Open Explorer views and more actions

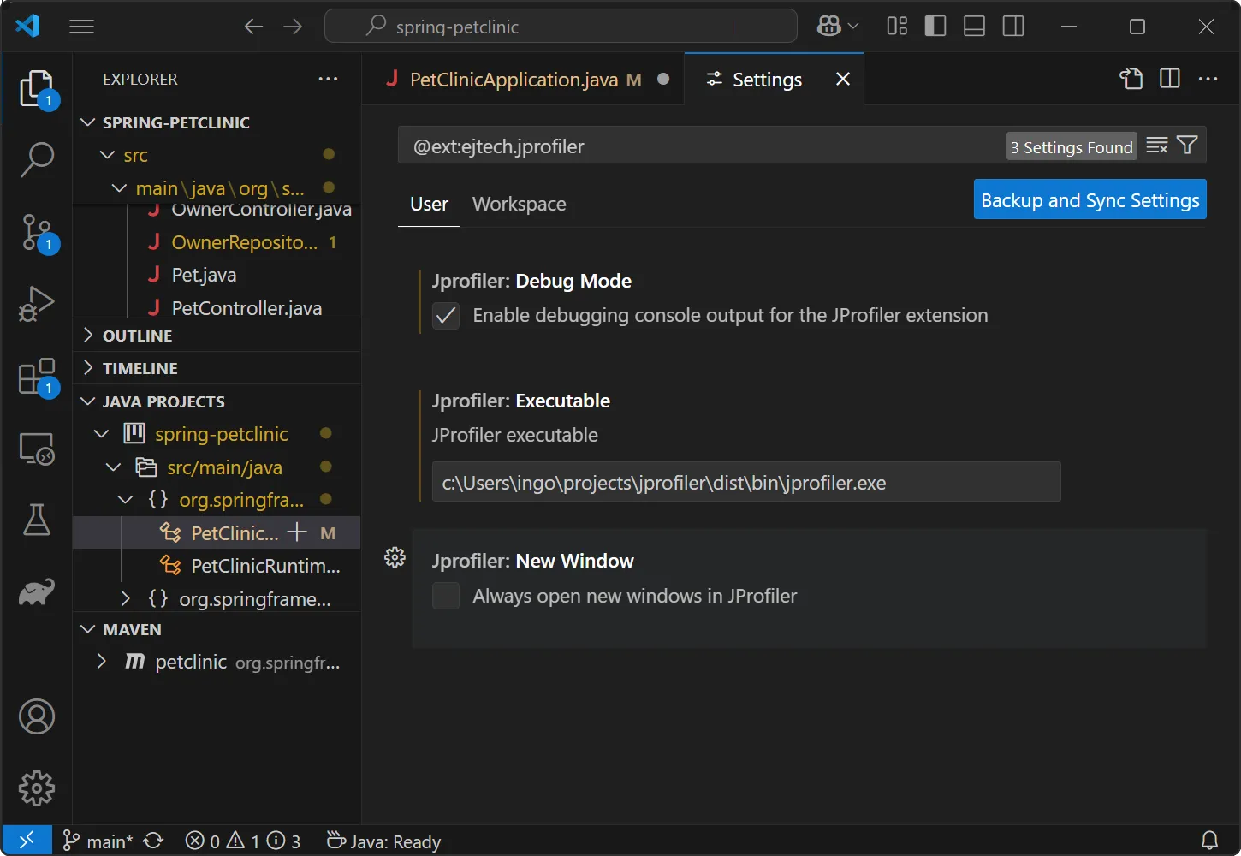point(328,79)
